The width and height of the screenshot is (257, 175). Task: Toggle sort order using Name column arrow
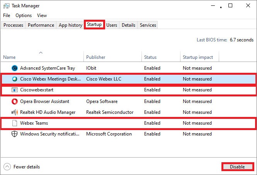coord(41,53)
